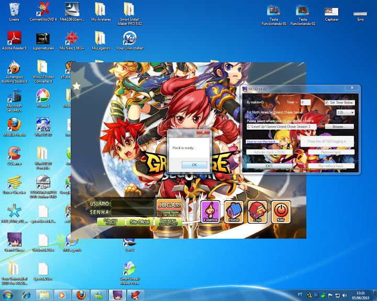Open Driver Checker shortcut
The width and height of the screenshot is (377, 301).
click(14, 185)
